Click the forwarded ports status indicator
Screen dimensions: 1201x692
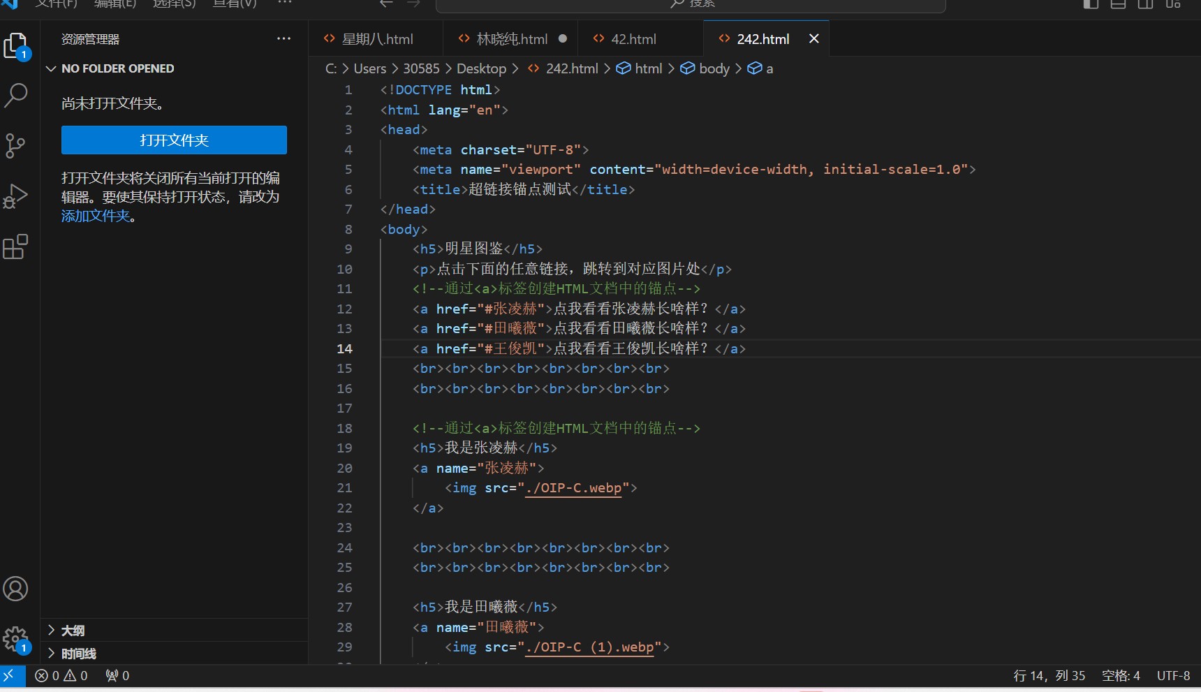117,675
